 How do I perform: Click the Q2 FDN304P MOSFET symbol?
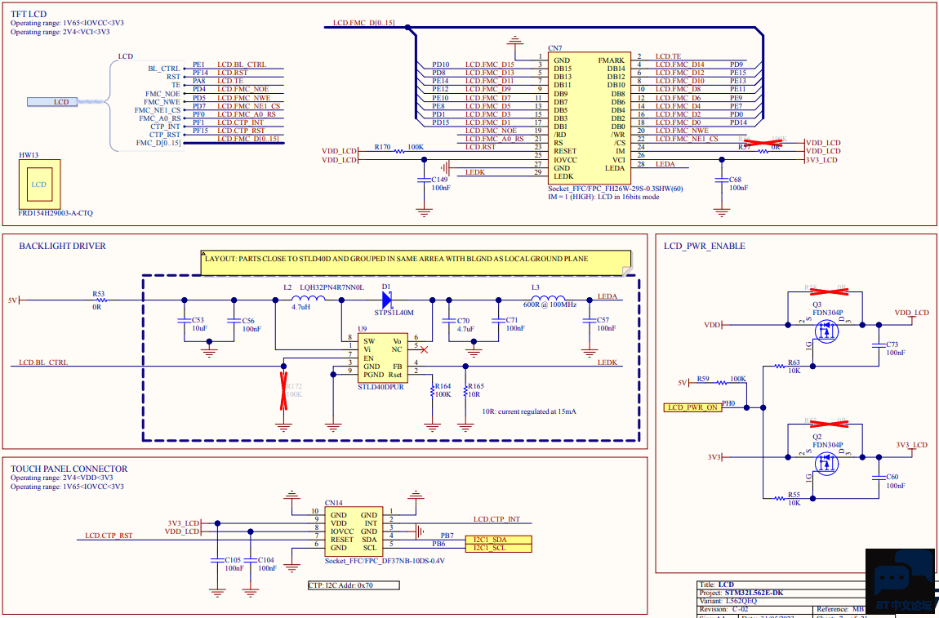click(x=826, y=464)
